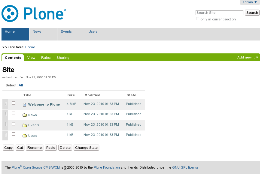This screenshot has height=174, width=262.
Task: Click the News folder icon
Action: pyautogui.click(x=25, y=115)
